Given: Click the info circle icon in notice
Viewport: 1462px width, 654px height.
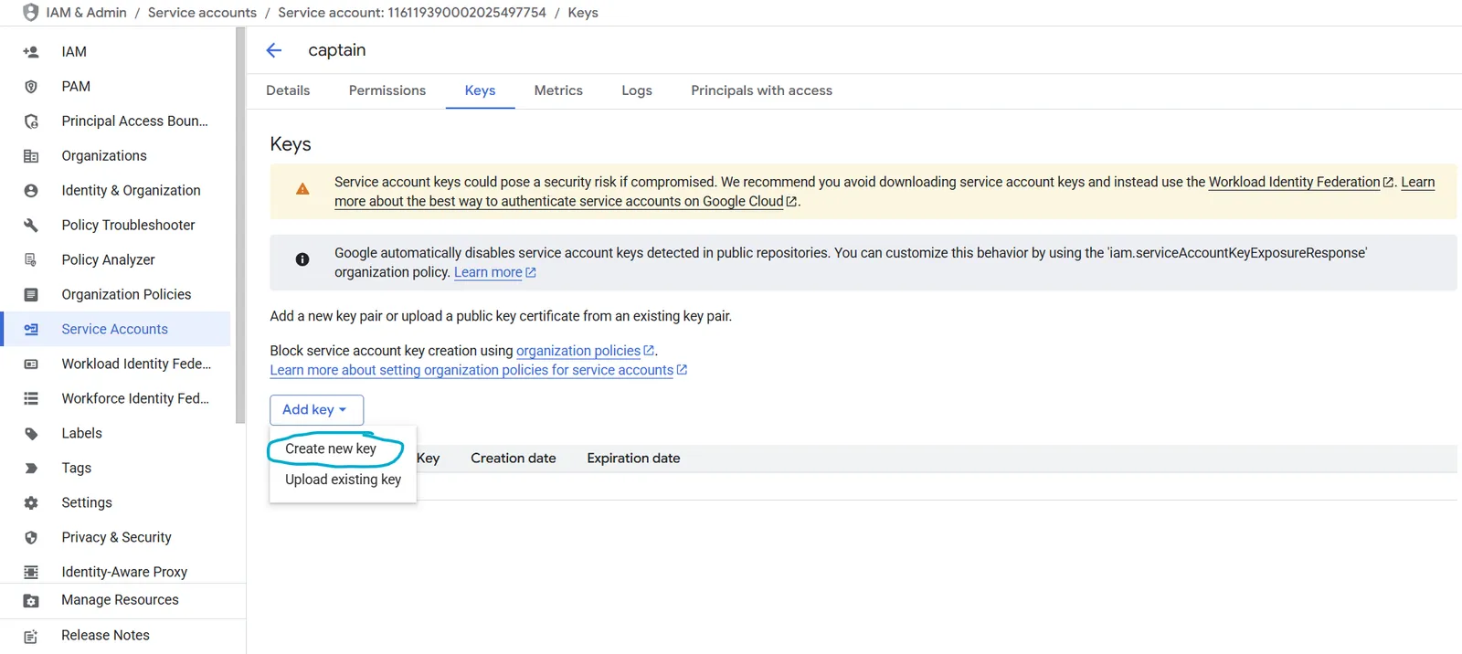Looking at the screenshot, I should (302, 260).
